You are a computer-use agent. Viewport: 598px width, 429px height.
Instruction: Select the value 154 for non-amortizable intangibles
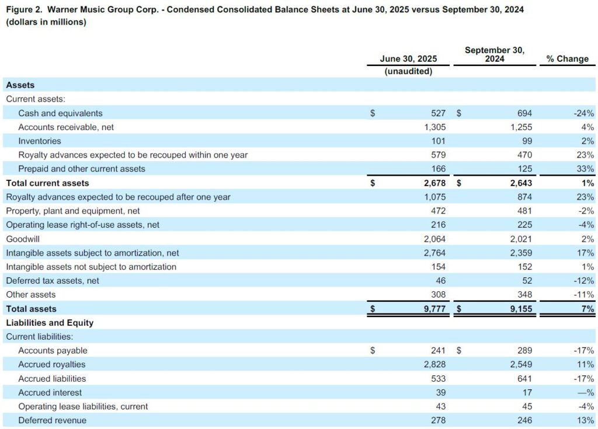click(438, 267)
